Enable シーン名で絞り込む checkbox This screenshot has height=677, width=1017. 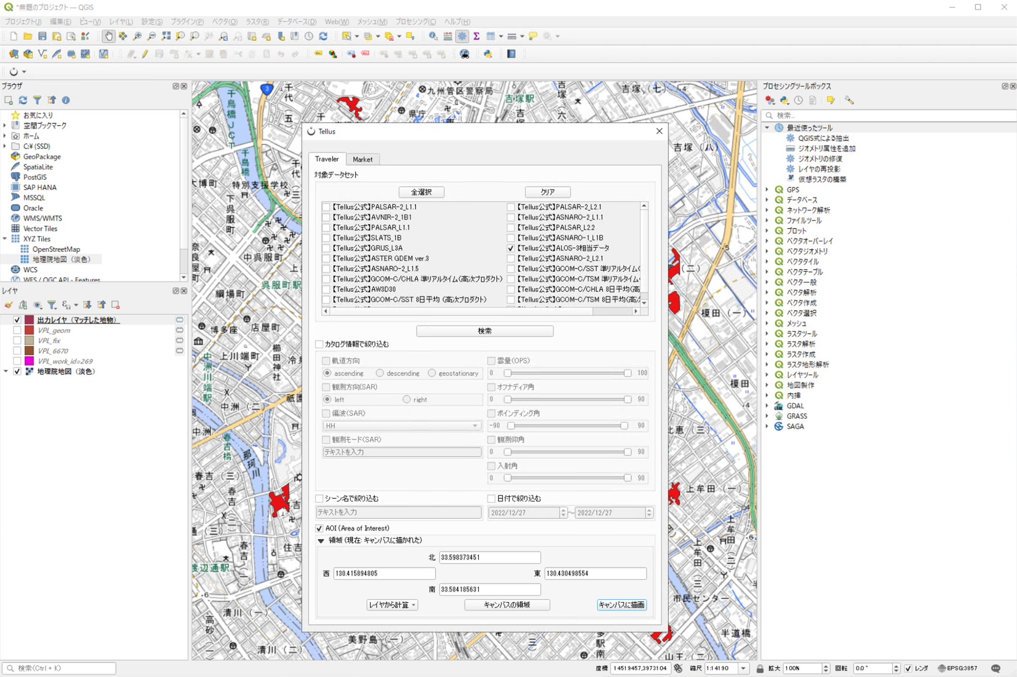coord(319,498)
